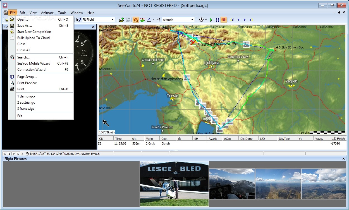Choose Save As ... menu entry
The image size is (349, 210).
click(x=41, y=26)
